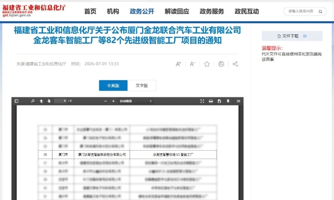Open the 首页 menu item
Viewport: 334px width, 200px height.
[90, 12]
